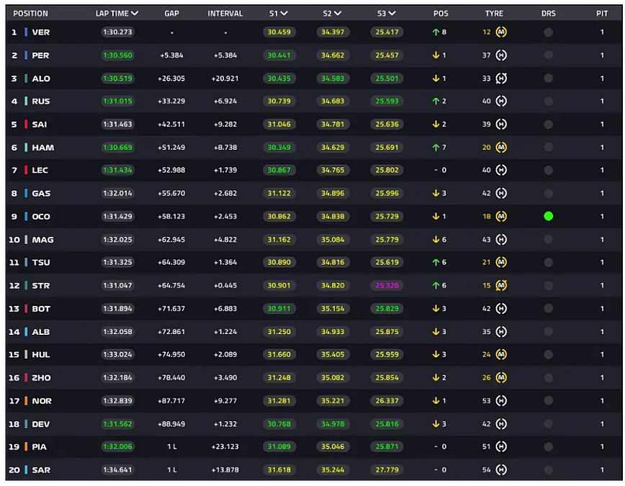Image resolution: width=625 pixels, height=486 pixels.
Task: Click the hard tyre icon in PER row
Action: point(501,55)
